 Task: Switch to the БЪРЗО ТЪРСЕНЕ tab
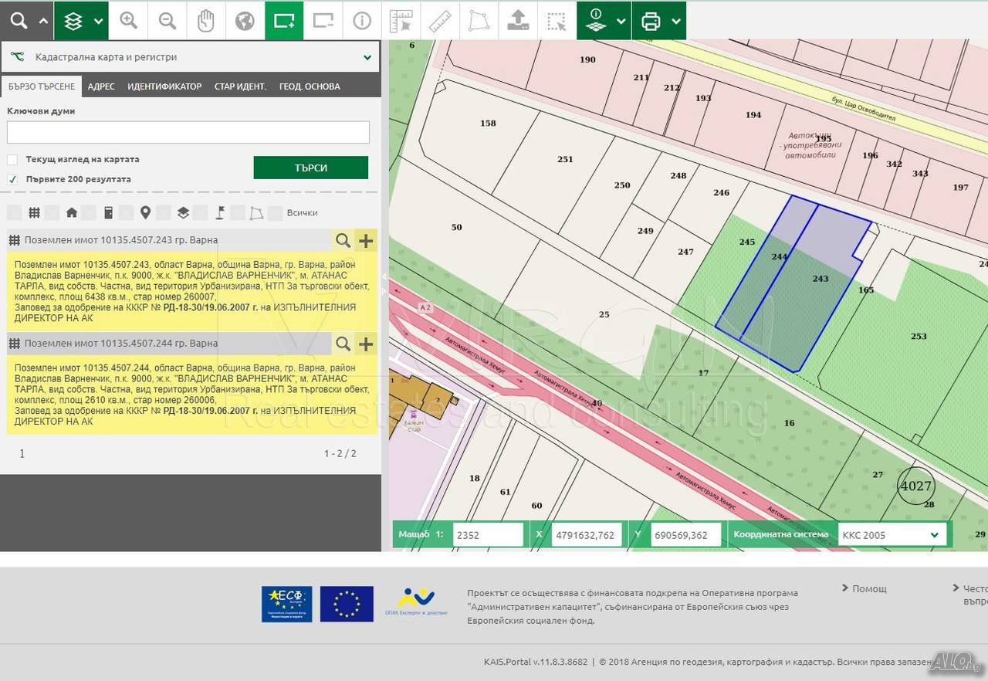pos(42,86)
